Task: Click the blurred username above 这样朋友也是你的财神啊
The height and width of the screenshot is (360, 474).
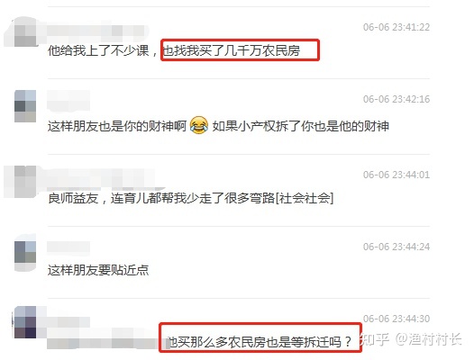Action: point(68,99)
